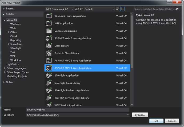Screen dimensions: 184x127
Task: Expand the Online section
Action: point(4,82)
